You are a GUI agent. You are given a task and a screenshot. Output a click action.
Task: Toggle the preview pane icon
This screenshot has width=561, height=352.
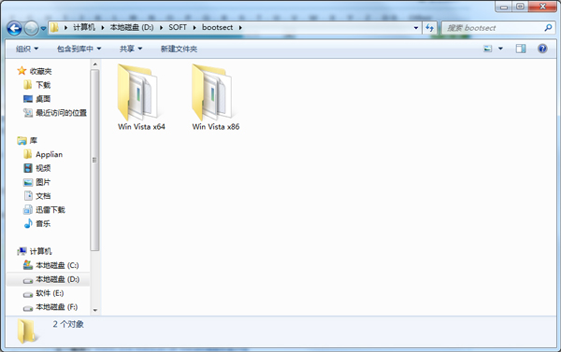521,49
